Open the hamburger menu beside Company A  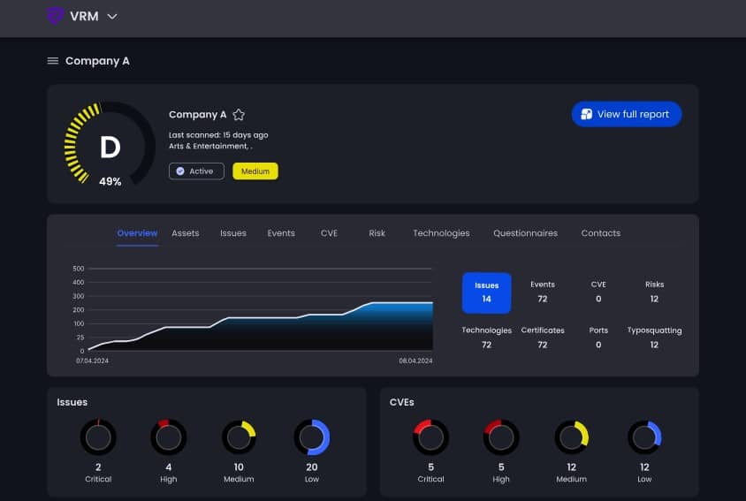pyautogui.click(x=53, y=61)
